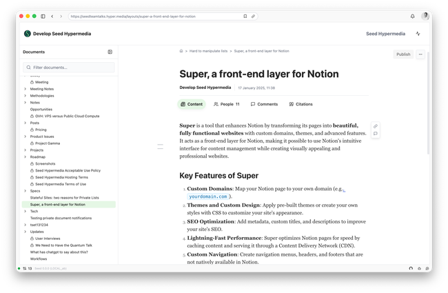Expand the Meeting Notes folder

[25, 89]
